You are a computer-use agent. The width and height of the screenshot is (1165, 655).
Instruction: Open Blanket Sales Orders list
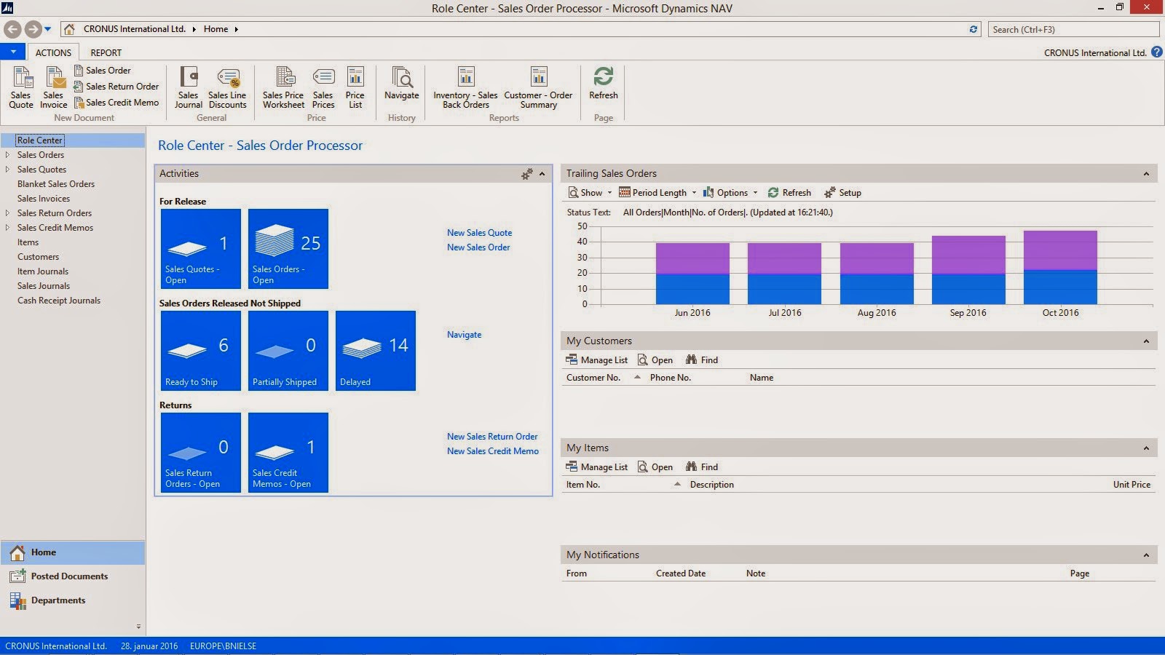coord(56,184)
